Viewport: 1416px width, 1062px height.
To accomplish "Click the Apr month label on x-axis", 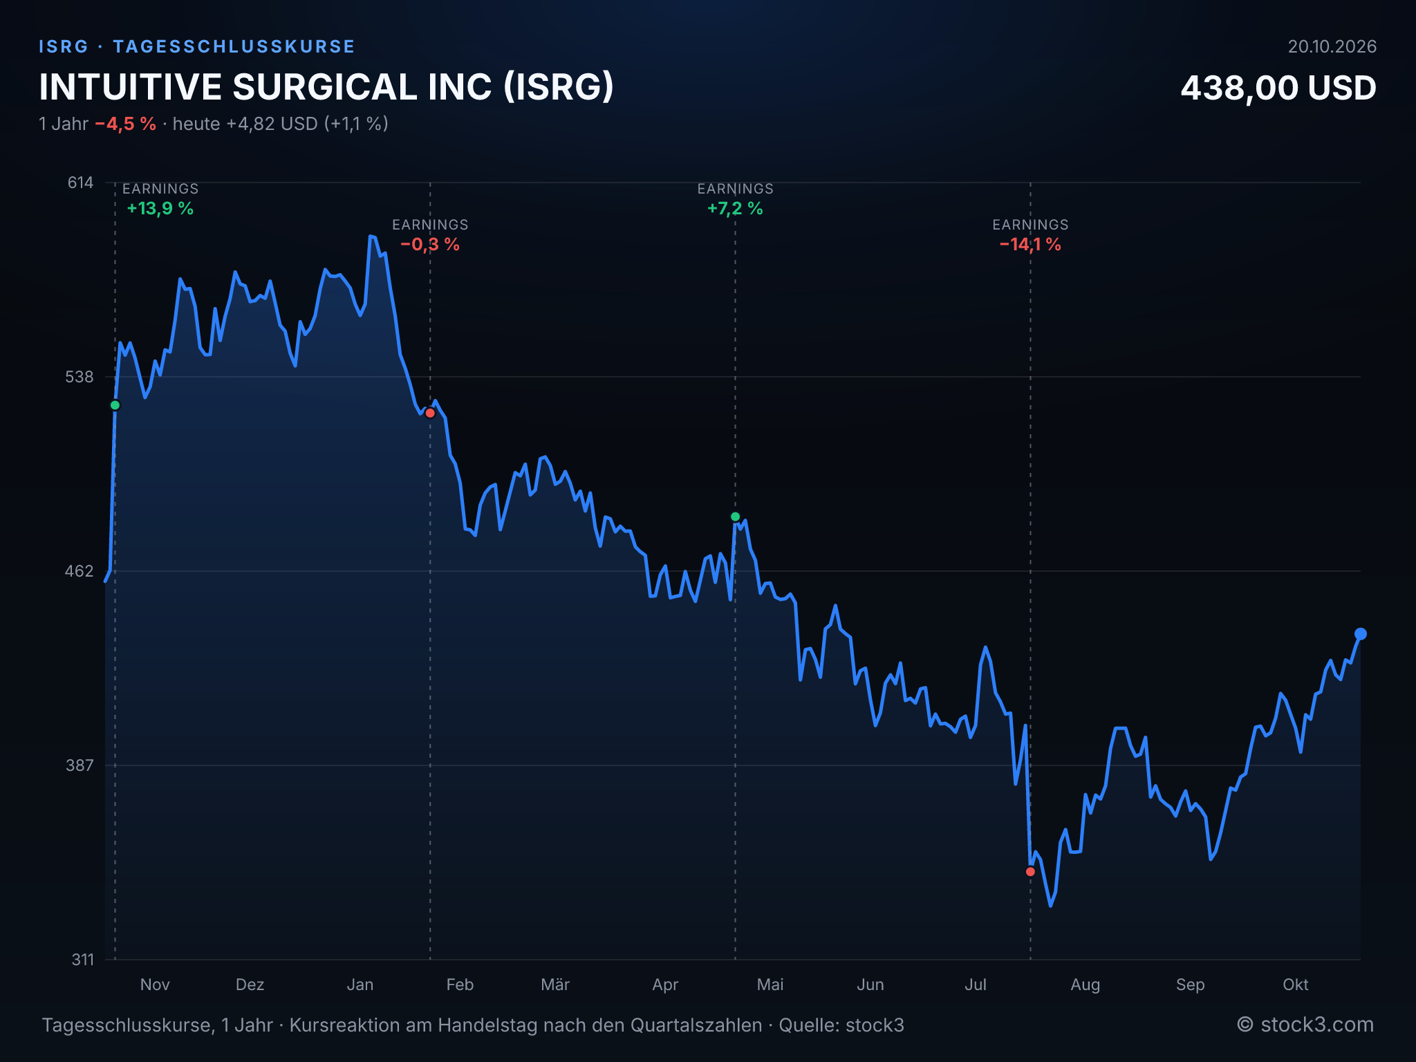I will pos(665,985).
